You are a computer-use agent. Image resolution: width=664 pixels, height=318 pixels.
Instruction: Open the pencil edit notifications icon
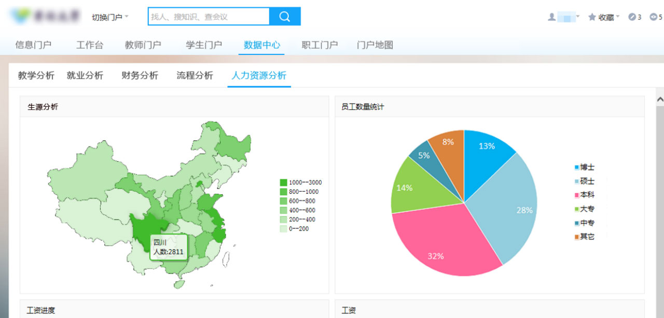[x=632, y=17]
